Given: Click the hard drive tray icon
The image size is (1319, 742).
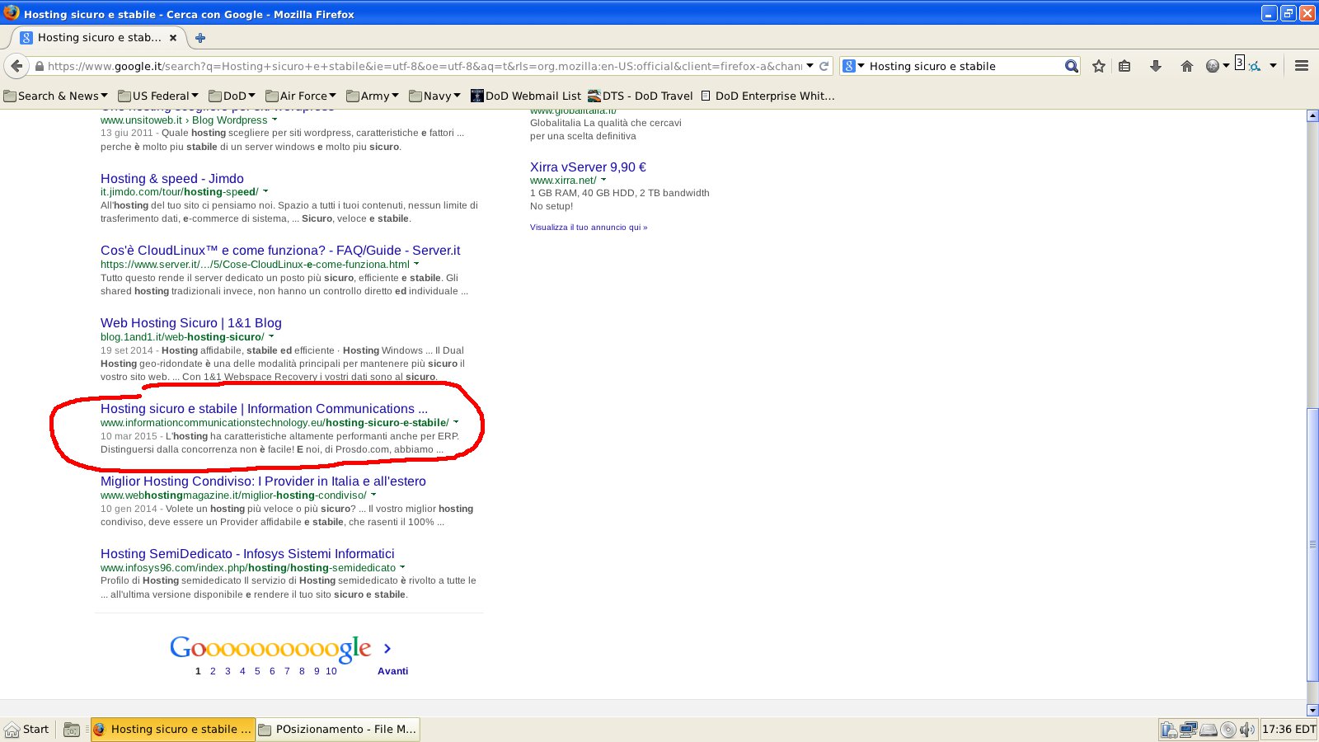Looking at the screenshot, I should tap(1208, 730).
